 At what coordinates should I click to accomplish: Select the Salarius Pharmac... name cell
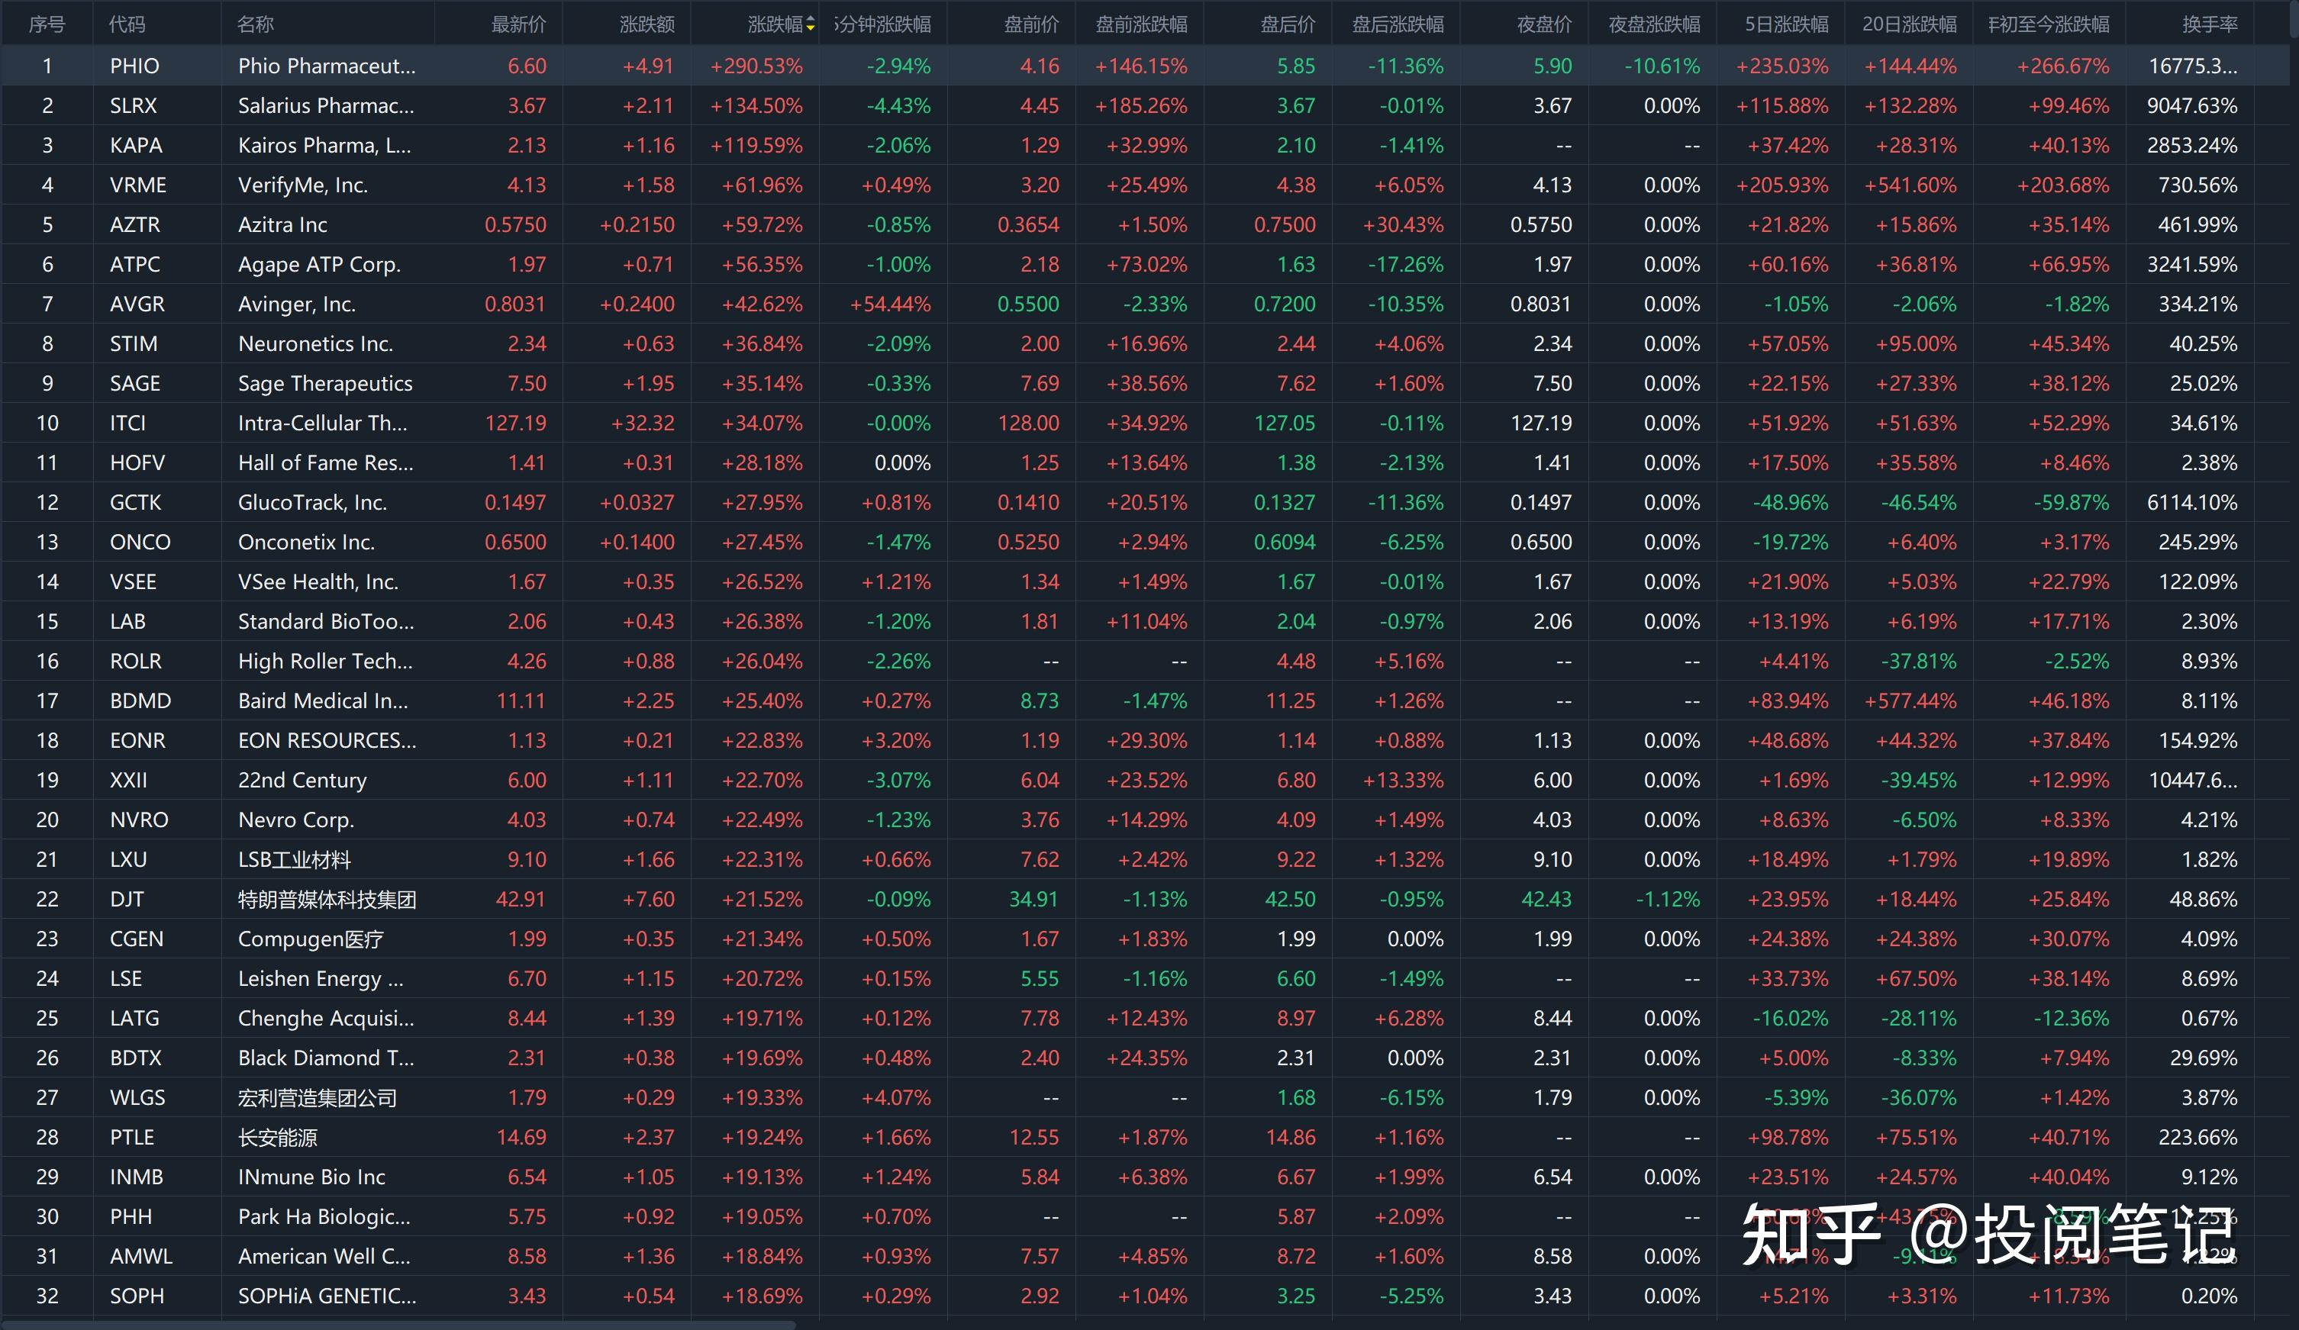(326, 106)
